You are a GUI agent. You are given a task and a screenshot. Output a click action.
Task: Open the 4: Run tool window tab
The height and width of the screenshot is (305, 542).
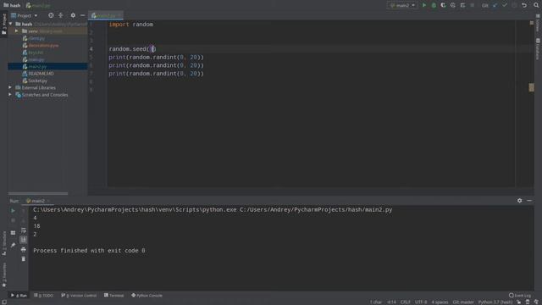tap(19, 296)
